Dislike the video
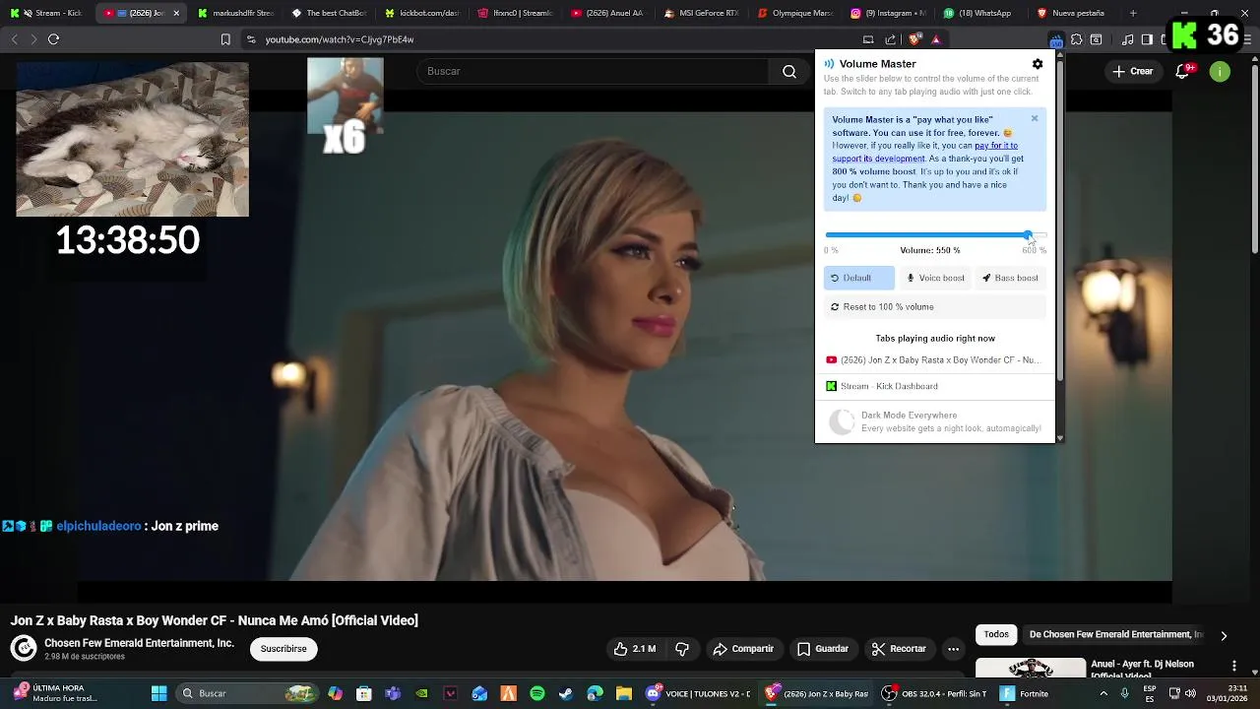The width and height of the screenshot is (1260, 709). [682, 649]
